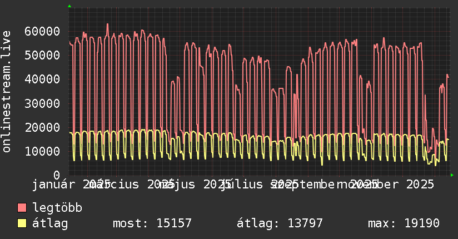This screenshot has width=458, height=239.
Task: Click the green arrow ending the x-axis
Action: (452, 175)
